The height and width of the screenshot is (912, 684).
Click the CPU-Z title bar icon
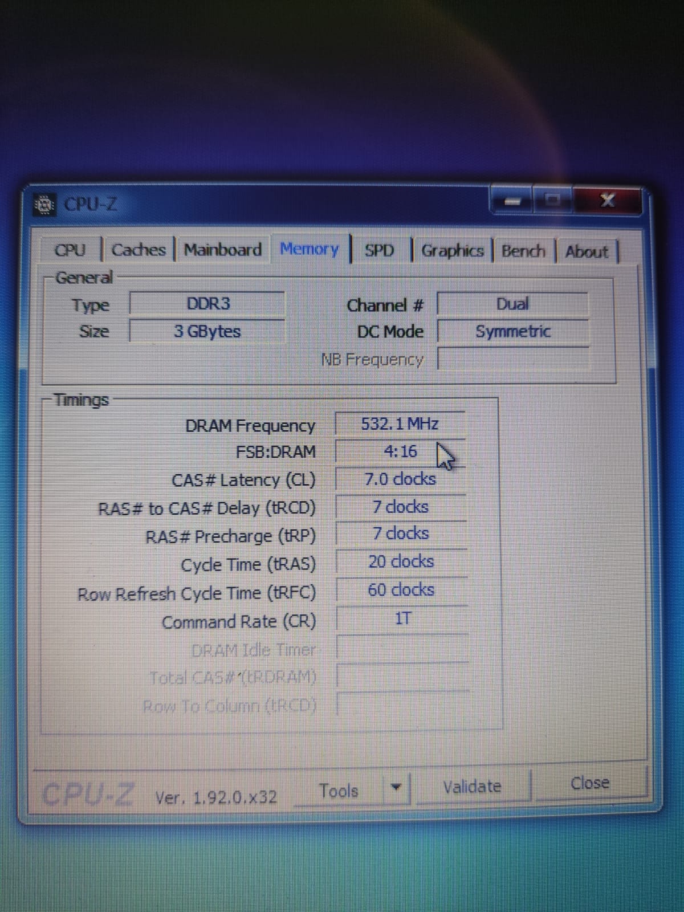pyautogui.click(x=44, y=204)
